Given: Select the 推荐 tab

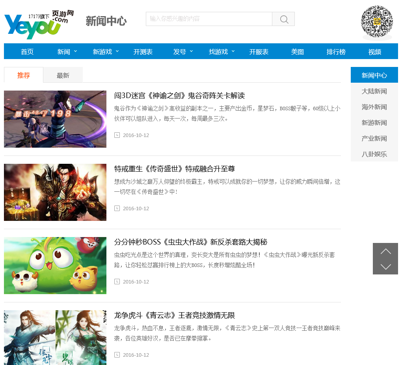Looking at the screenshot, I should 24,75.
